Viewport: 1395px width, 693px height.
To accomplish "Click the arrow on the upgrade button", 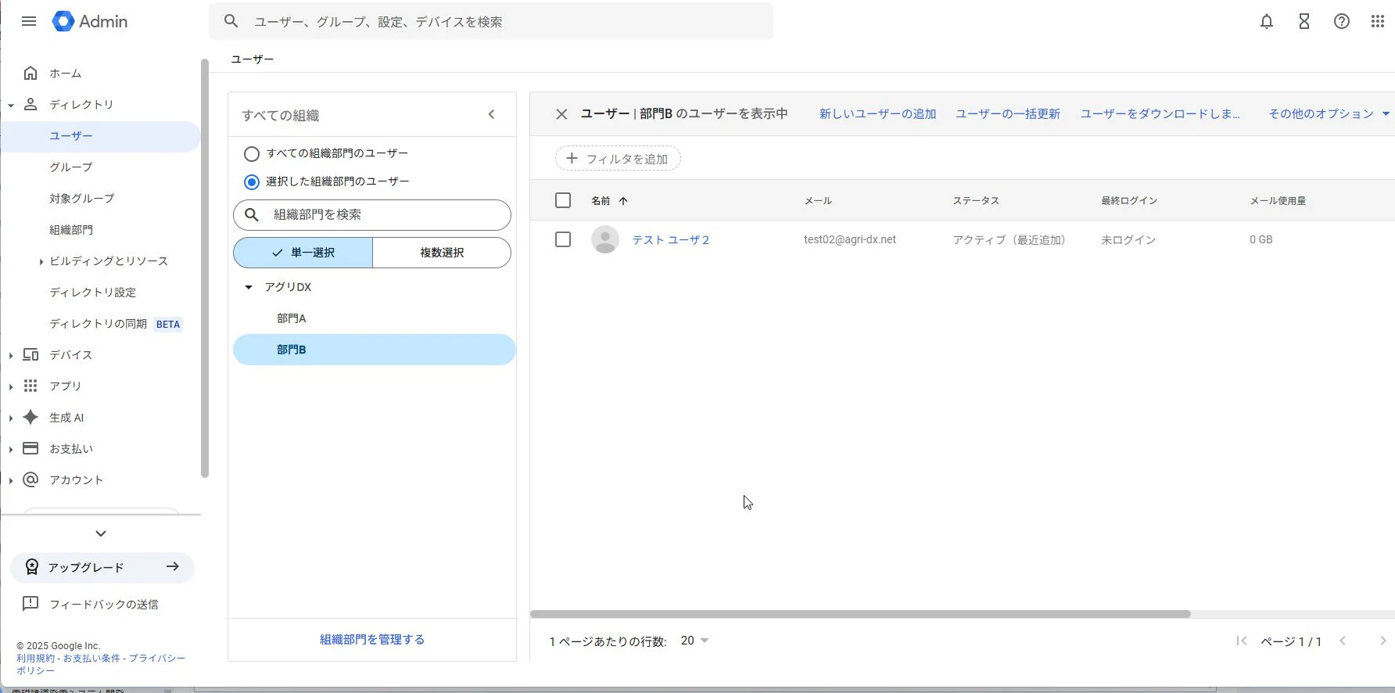I will coord(173,566).
